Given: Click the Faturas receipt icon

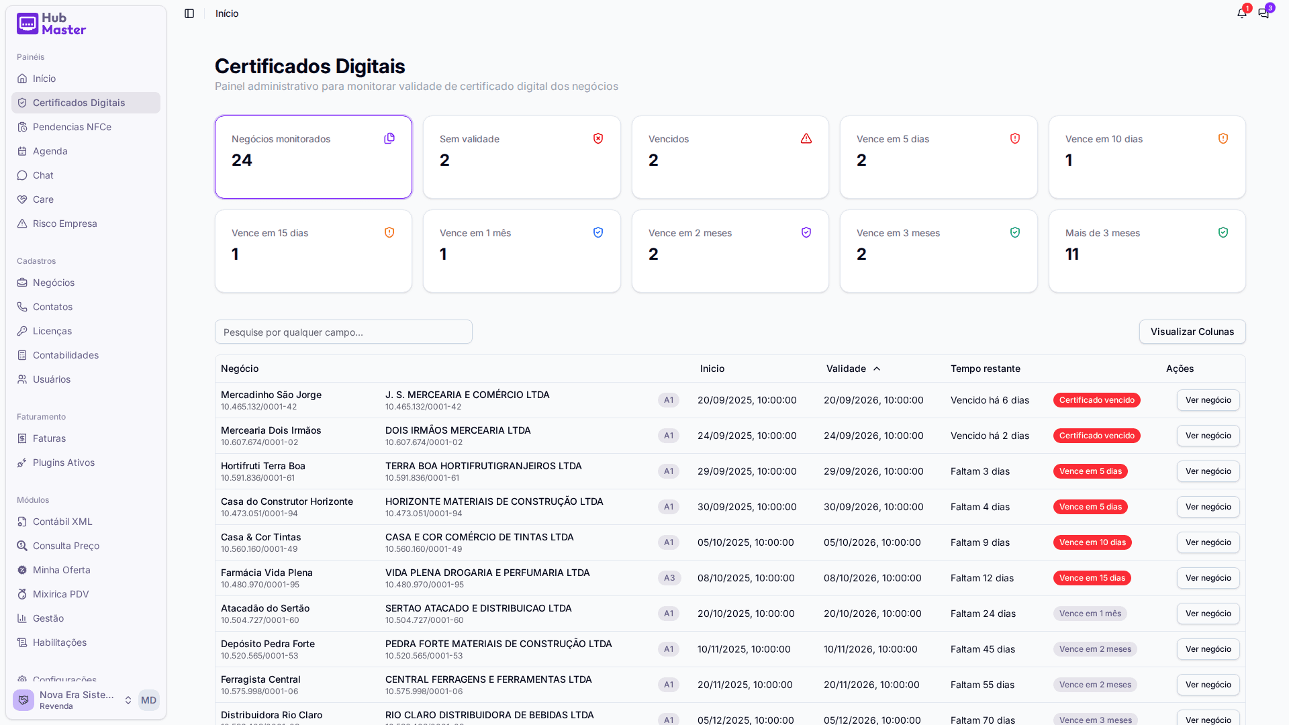Looking at the screenshot, I should (x=22, y=438).
